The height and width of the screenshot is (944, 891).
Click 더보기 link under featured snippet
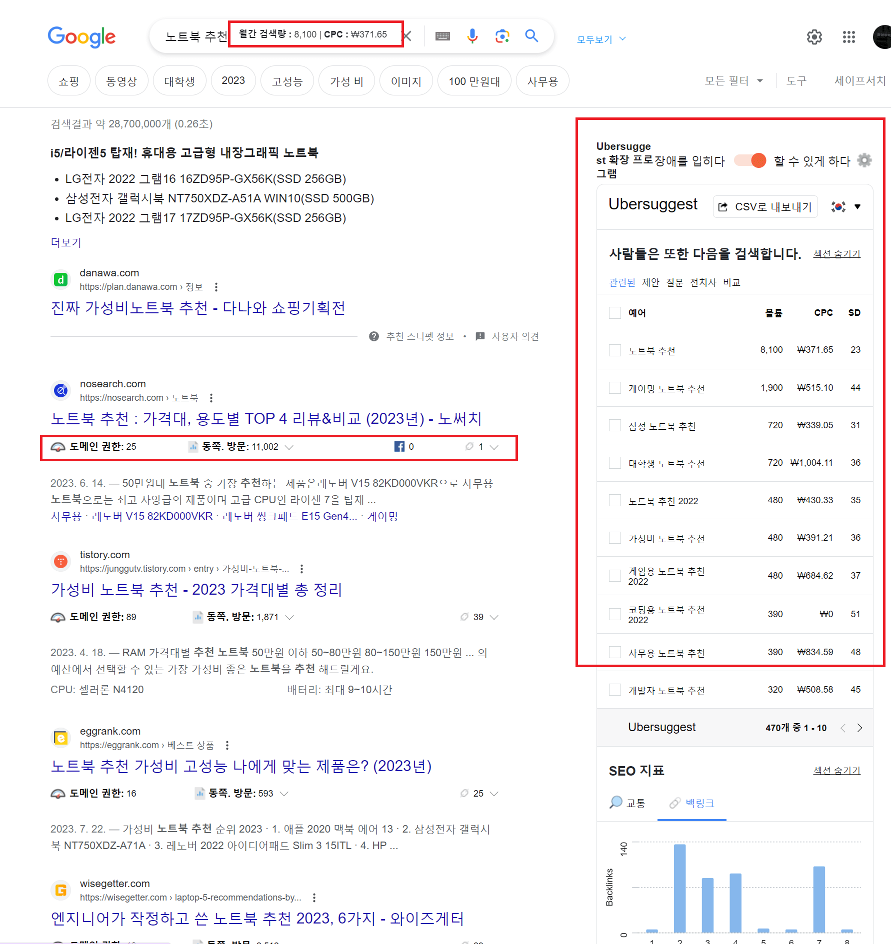coord(66,242)
